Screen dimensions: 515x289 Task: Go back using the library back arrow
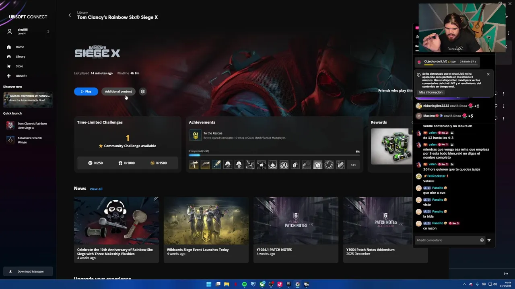pos(70,15)
